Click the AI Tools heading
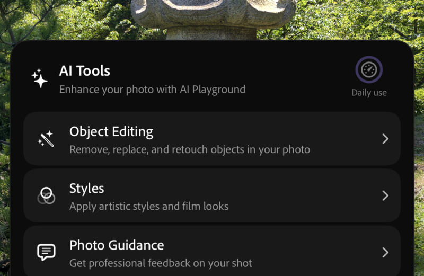Image resolution: width=424 pixels, height=276 pixels. point(85,71)
